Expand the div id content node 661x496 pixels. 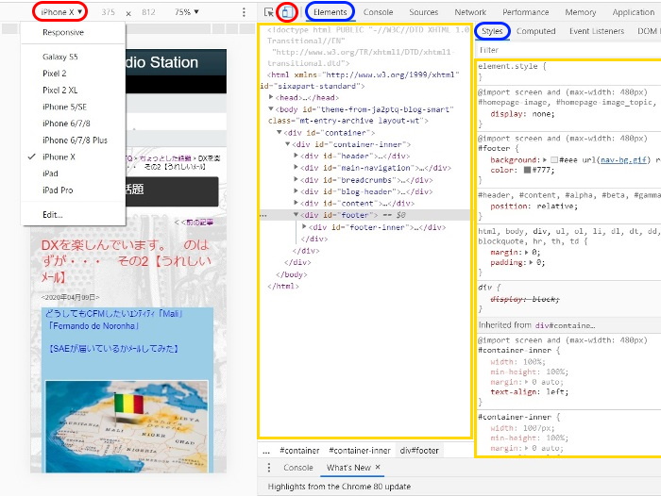tap(296, 204)
